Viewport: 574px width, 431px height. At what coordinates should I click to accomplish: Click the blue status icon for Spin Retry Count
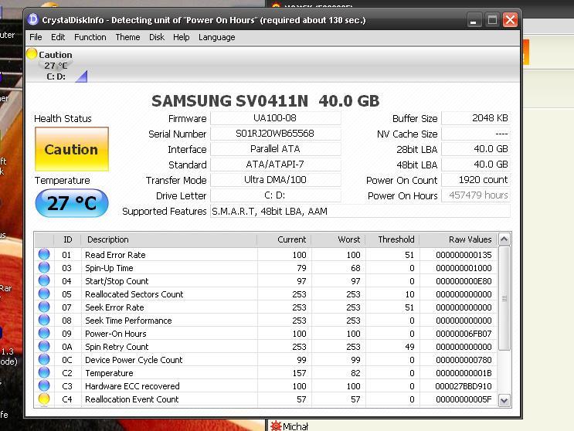click(44, 347)
